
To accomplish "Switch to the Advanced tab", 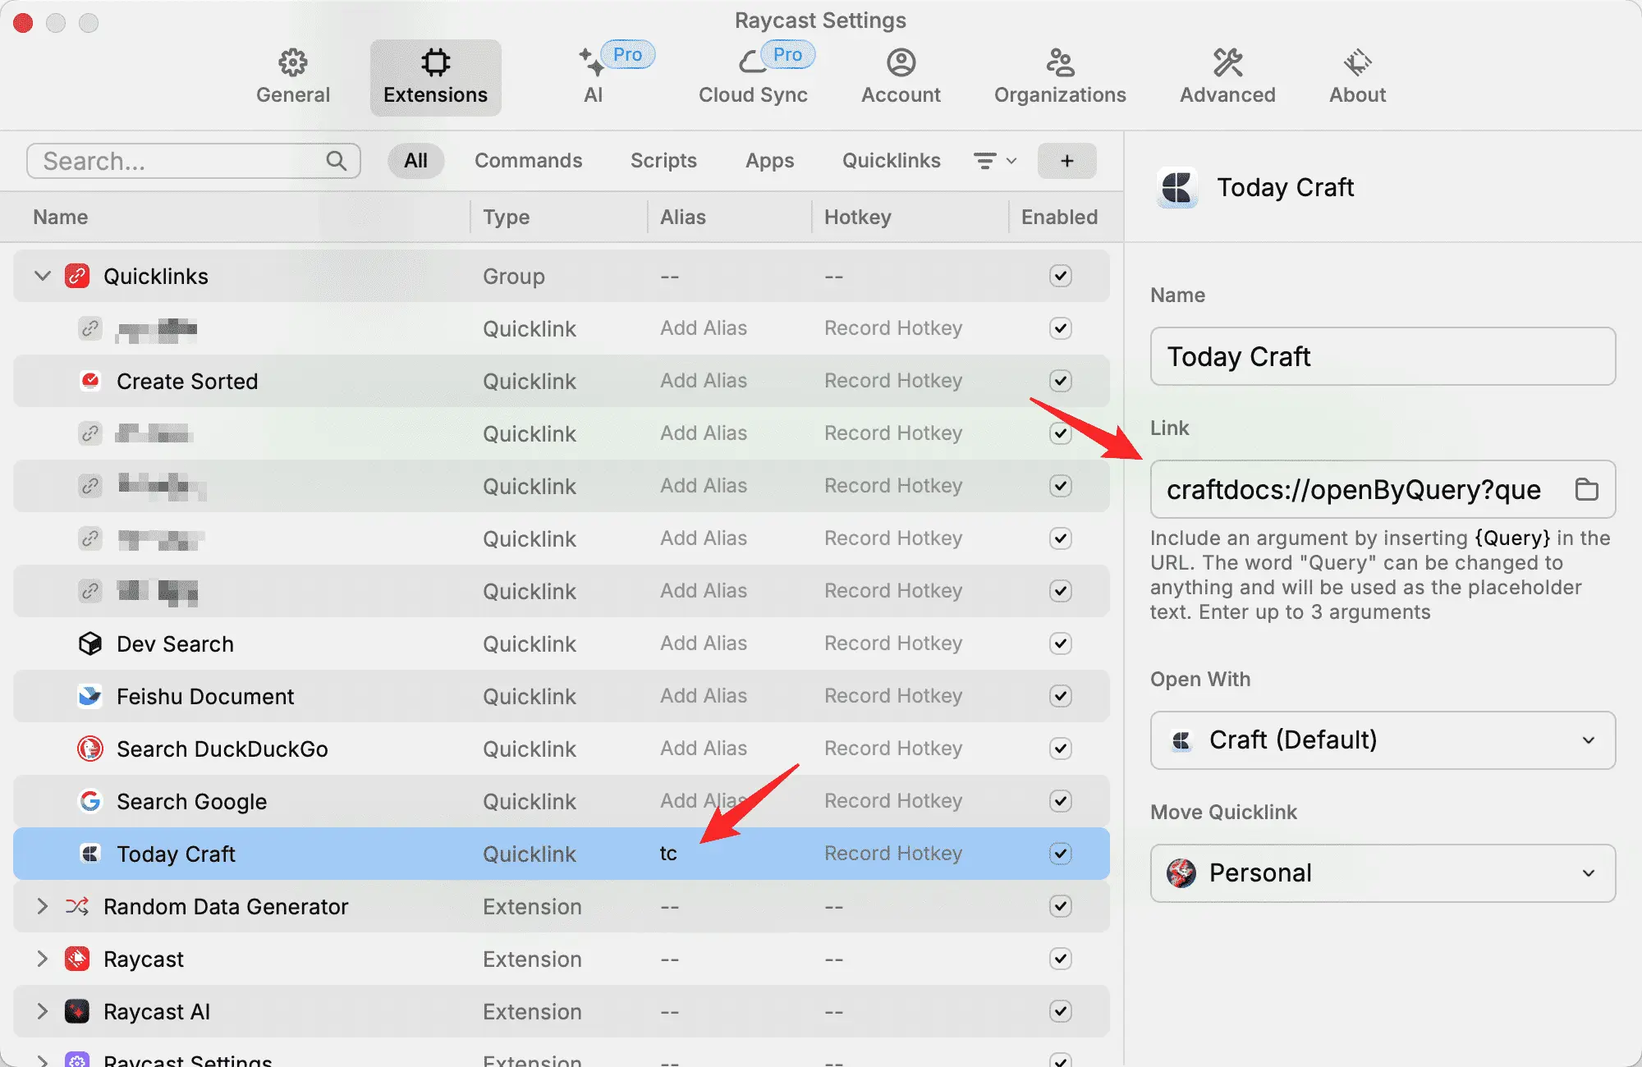I will (1227, 77).
